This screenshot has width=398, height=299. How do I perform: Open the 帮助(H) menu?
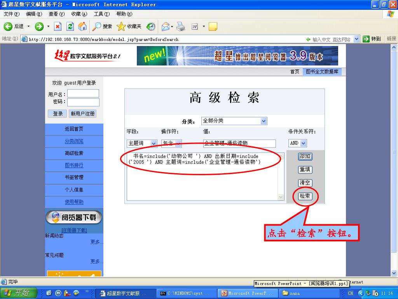click(124, 14)
